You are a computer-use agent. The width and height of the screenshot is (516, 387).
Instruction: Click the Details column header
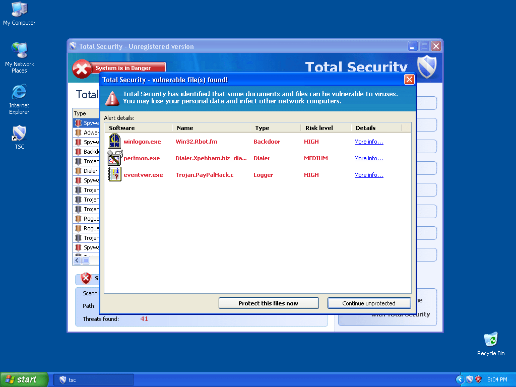click(376, 128)
